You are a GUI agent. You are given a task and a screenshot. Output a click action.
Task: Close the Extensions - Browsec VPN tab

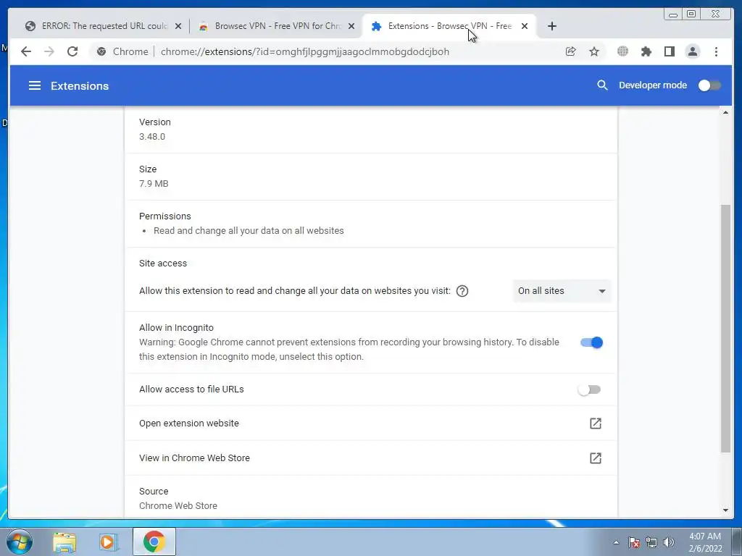point(525,26)
